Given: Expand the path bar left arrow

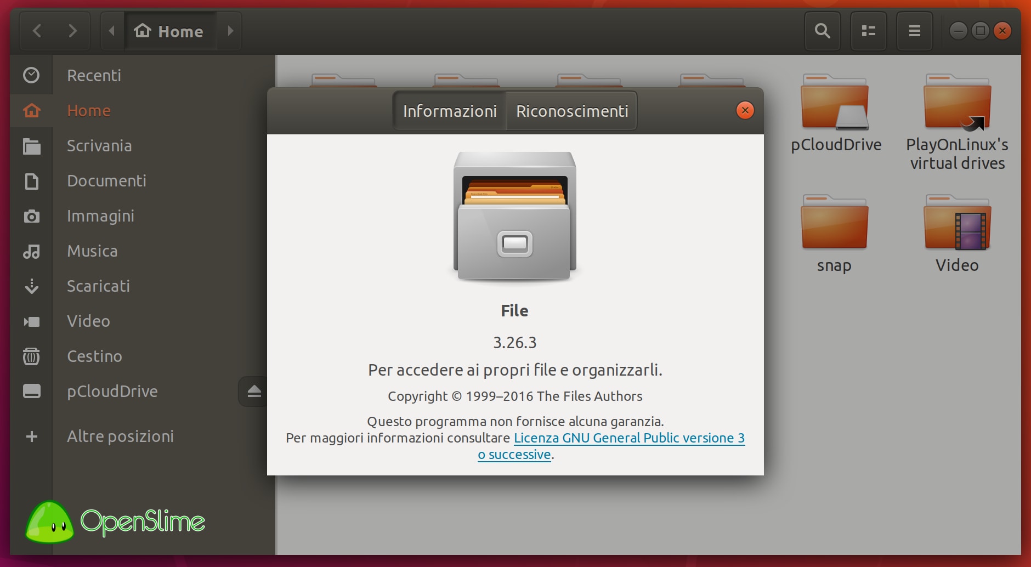Looking at the screenshot, I should point(112,31).
